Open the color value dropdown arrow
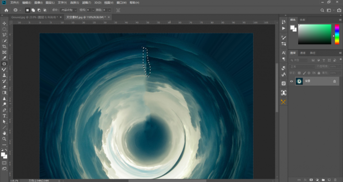This screenshot has width=343, height=182. pyautogui.click(x=109, y=10)
